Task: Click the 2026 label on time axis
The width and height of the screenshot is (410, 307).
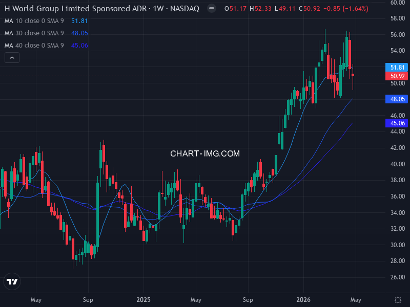Action: (303, 300)
